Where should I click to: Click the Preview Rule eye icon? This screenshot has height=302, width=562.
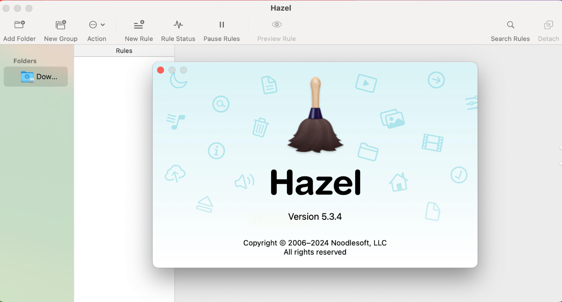(x=277, y=25)
